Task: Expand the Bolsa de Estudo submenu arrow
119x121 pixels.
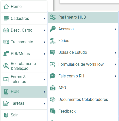Action: [115, 53]
